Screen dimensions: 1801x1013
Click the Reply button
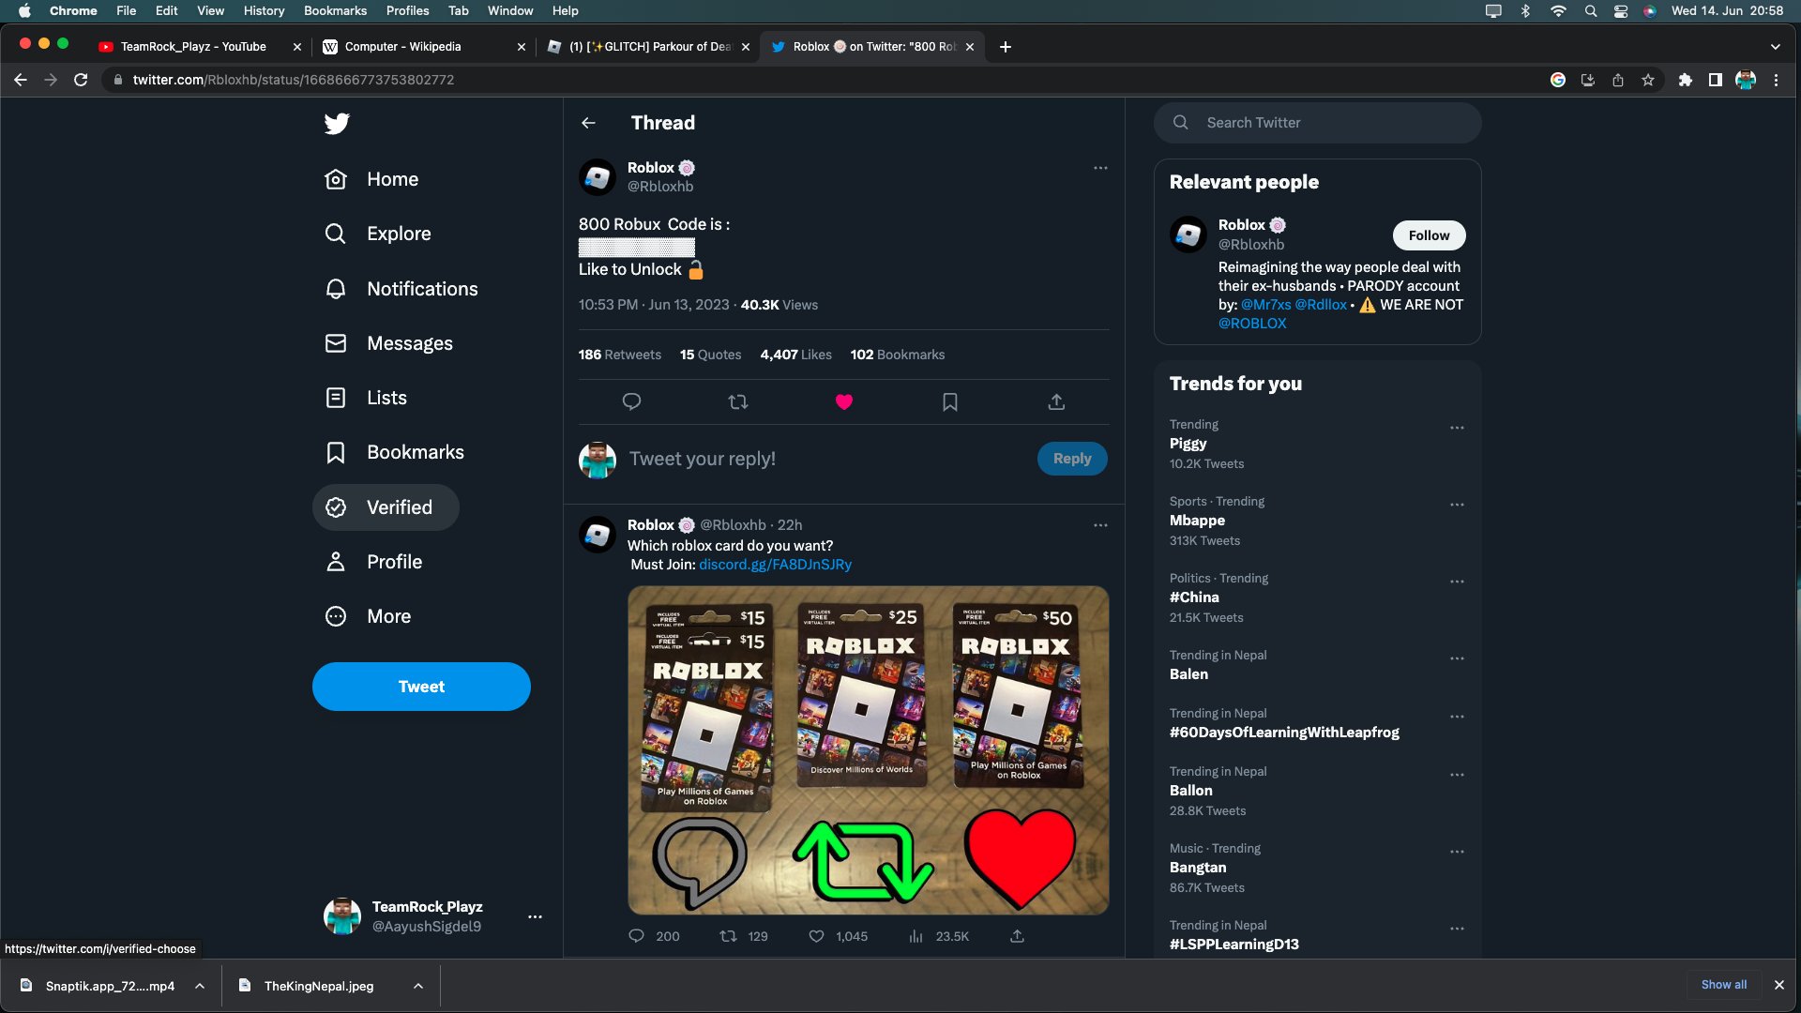point(1072,459)
